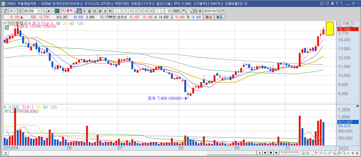Click the plus zoom-in icon, bottom toolbar
Viewport: 361px width, 157px height.
(x=353, y=153)
